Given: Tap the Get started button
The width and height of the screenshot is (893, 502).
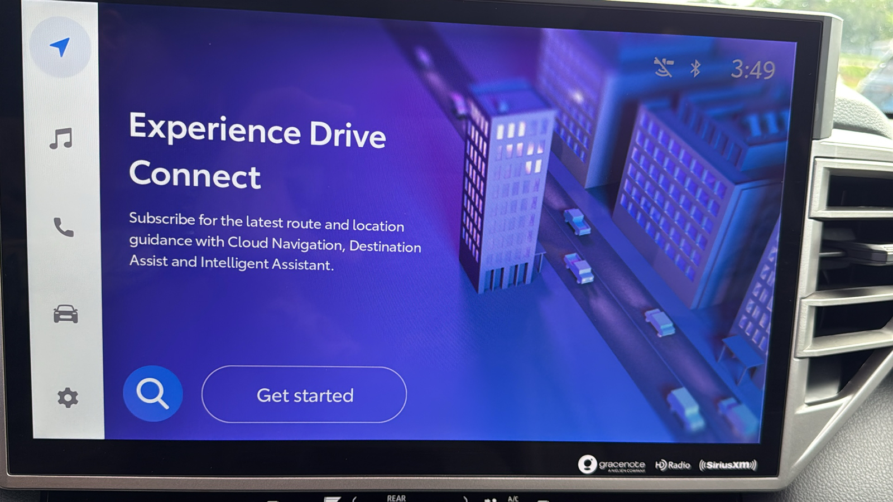Looking at the screenshot, I should pos(304,394).
